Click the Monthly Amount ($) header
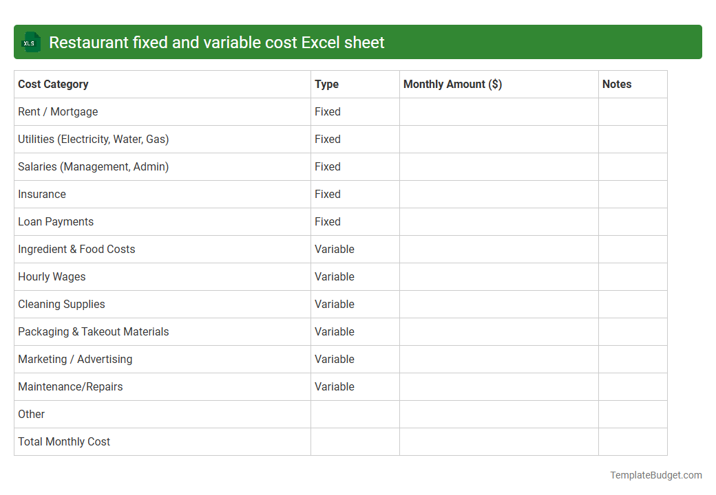This screenshot has height=495, width=716. coord(454,84)
